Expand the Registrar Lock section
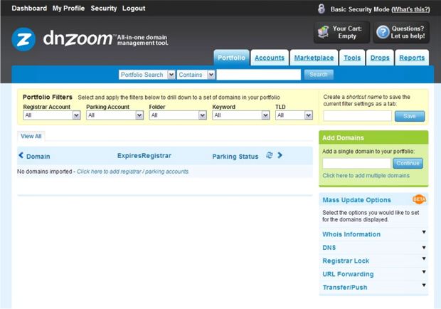Viewport: 441px width, 309px height. pos(373,261)
